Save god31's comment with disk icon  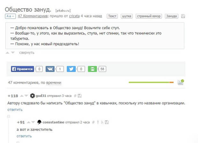80,96
